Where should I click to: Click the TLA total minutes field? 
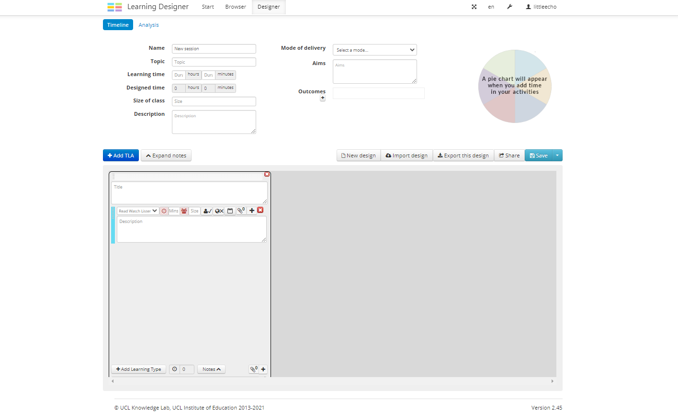click(187, 369)
